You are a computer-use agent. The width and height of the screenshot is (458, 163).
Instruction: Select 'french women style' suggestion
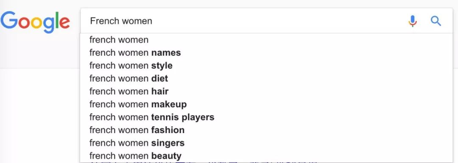(266, 65)
